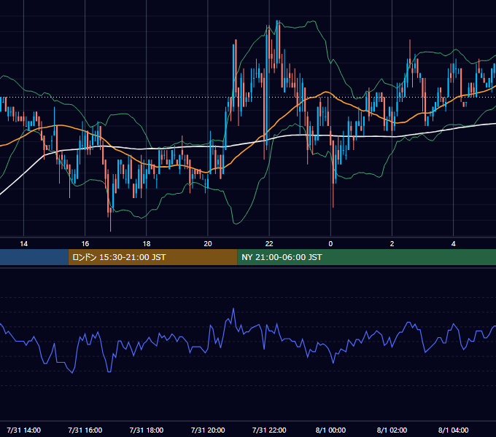Click the blue session bar before ロンドン
The width and height of the screenshot is (496, 437).
[x=34, y=257]
